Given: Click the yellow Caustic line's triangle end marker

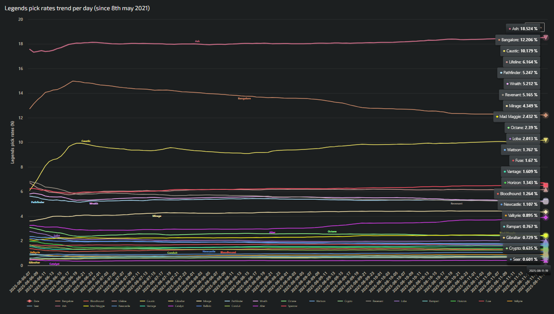Looking at the screenshot, I should click(546, 141).
